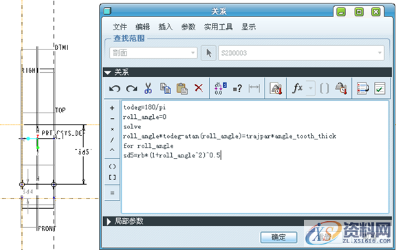The height and width of the screenshot is (250, 396).
Task: Select the roll_angle=0 line
Action: [x=144, y=117]
